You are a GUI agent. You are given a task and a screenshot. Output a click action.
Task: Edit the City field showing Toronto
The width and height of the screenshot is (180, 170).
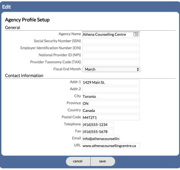coord(111,96)
